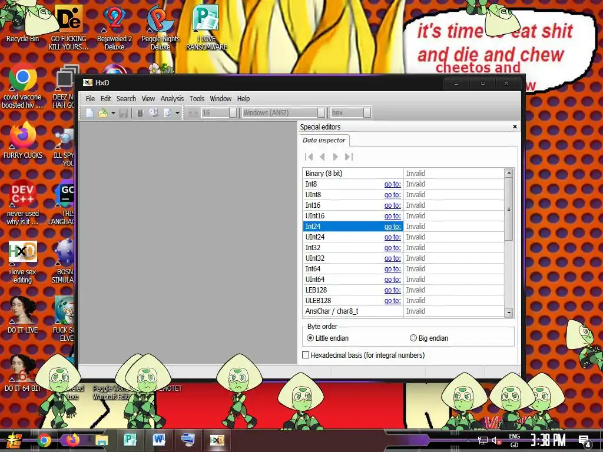Open File Explorer from the taskbar
Screen dimensions: 603x452
[101, 440]
